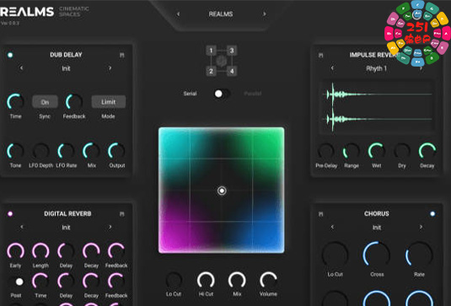Open the Chorus panel menu icon
This screenshot has width=451, height=306.
click(x=320, y=214)
